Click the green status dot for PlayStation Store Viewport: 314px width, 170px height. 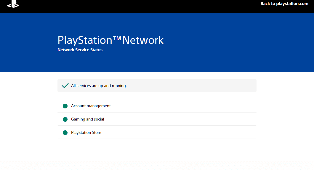(x=65, y=133)
